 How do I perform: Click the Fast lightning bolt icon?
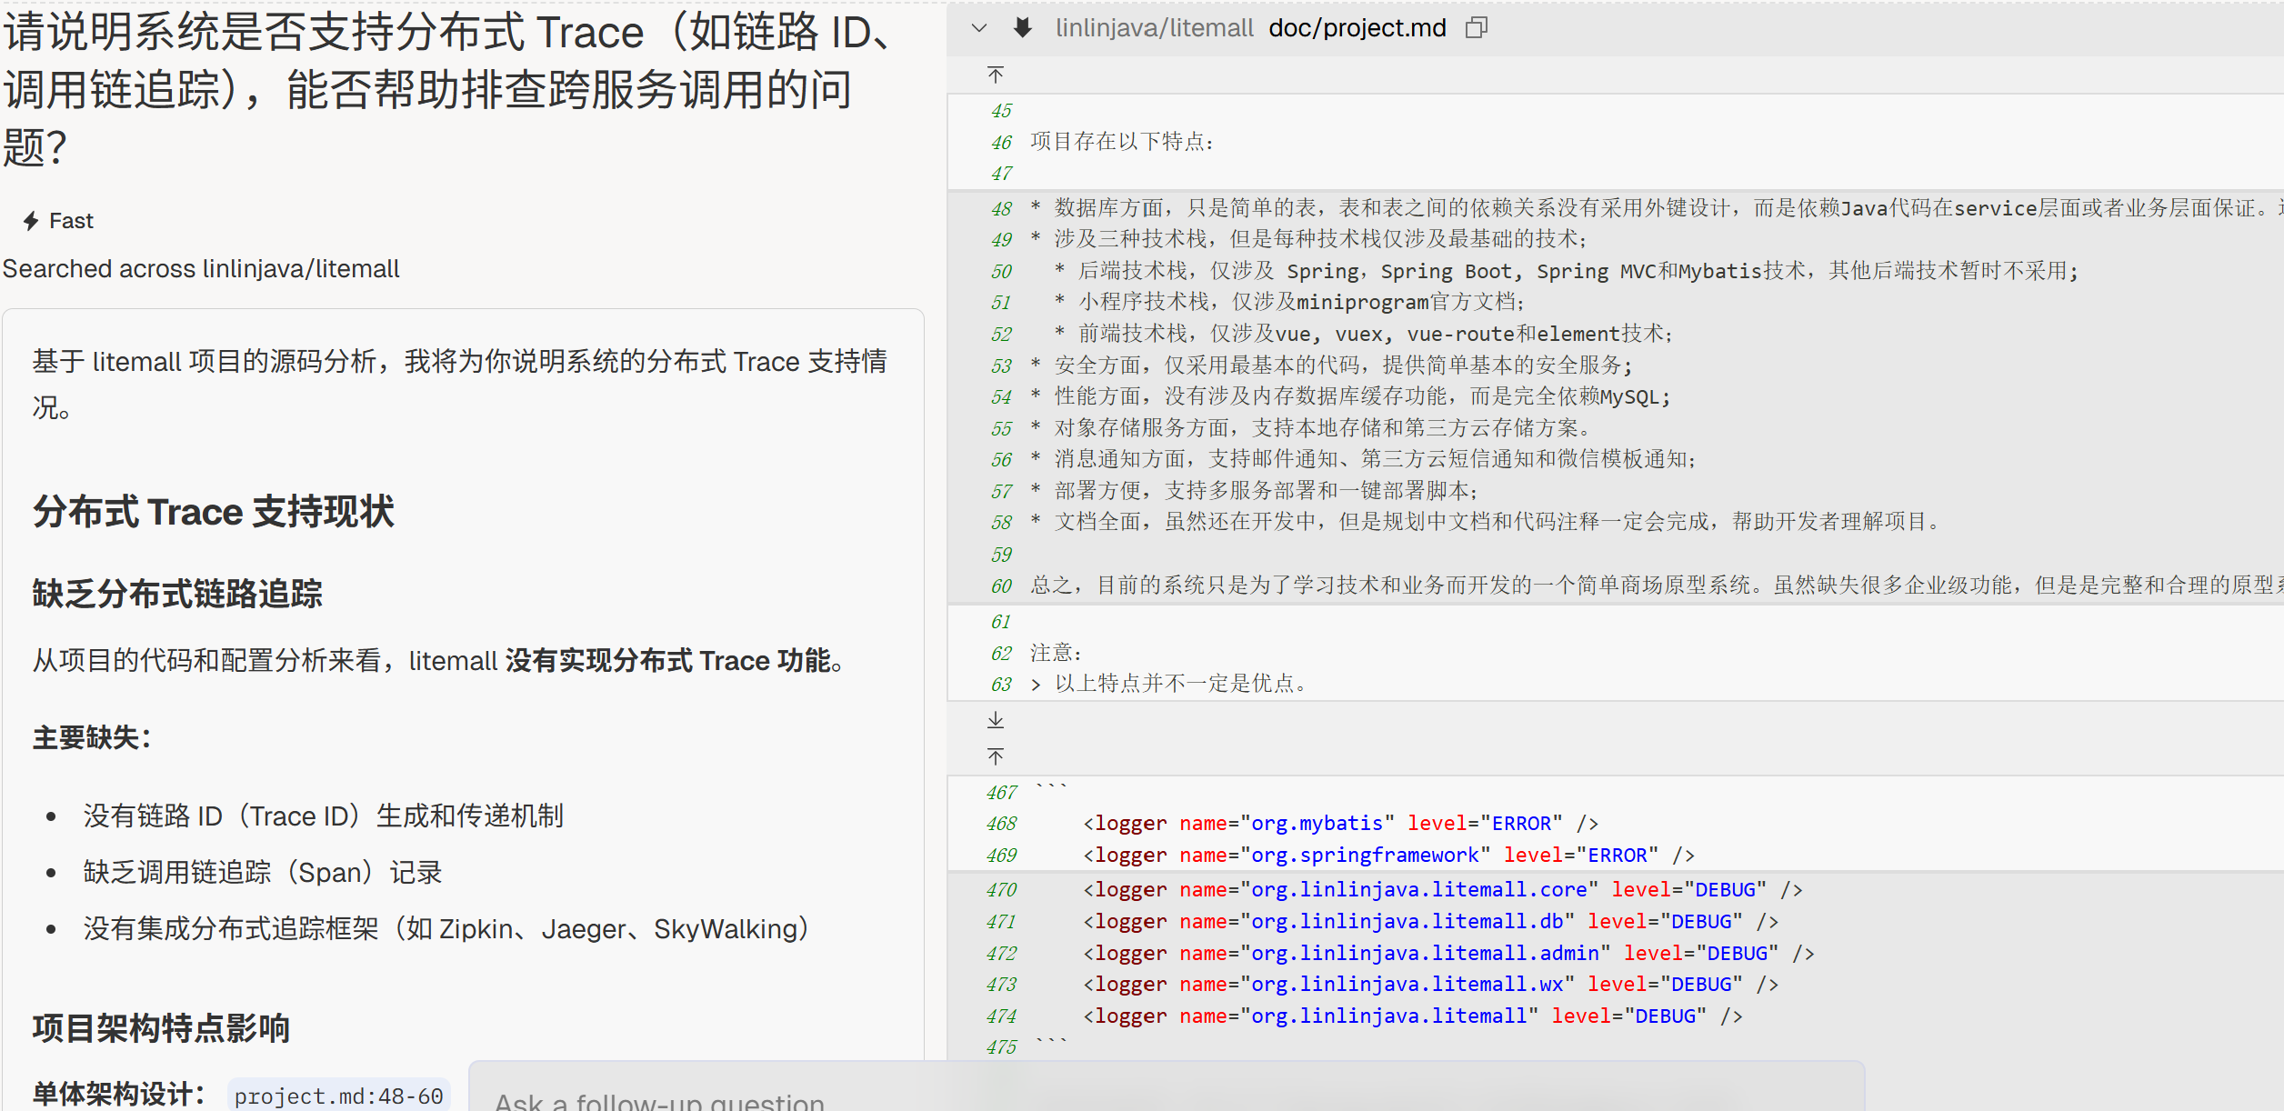click(31, 221)
